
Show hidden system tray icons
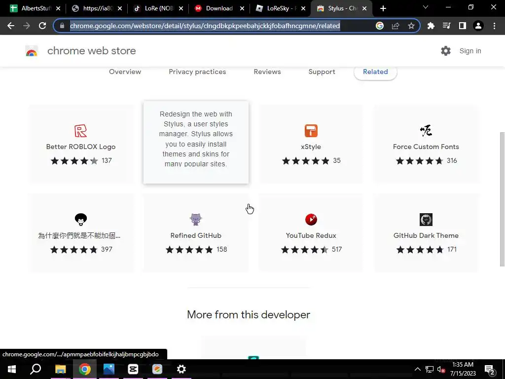[417, 369]
